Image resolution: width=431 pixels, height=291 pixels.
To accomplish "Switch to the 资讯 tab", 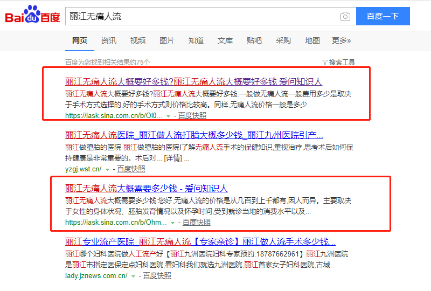I will [x=109, y=40].
